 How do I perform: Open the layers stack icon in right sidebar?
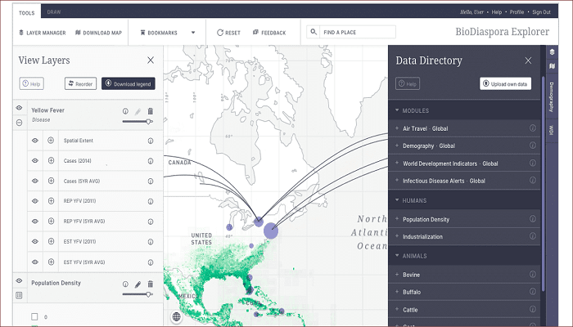click(552, 52)
